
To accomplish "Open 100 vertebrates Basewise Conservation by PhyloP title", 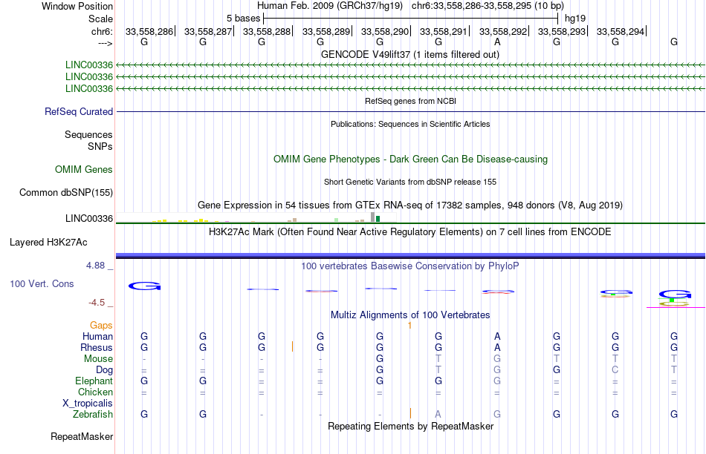I will point(410,266).
